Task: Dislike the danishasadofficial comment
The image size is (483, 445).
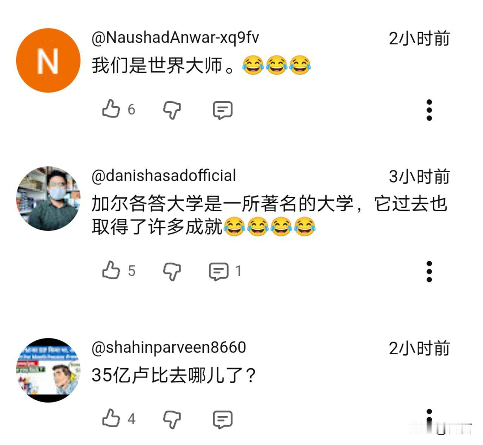Action: 172,271
